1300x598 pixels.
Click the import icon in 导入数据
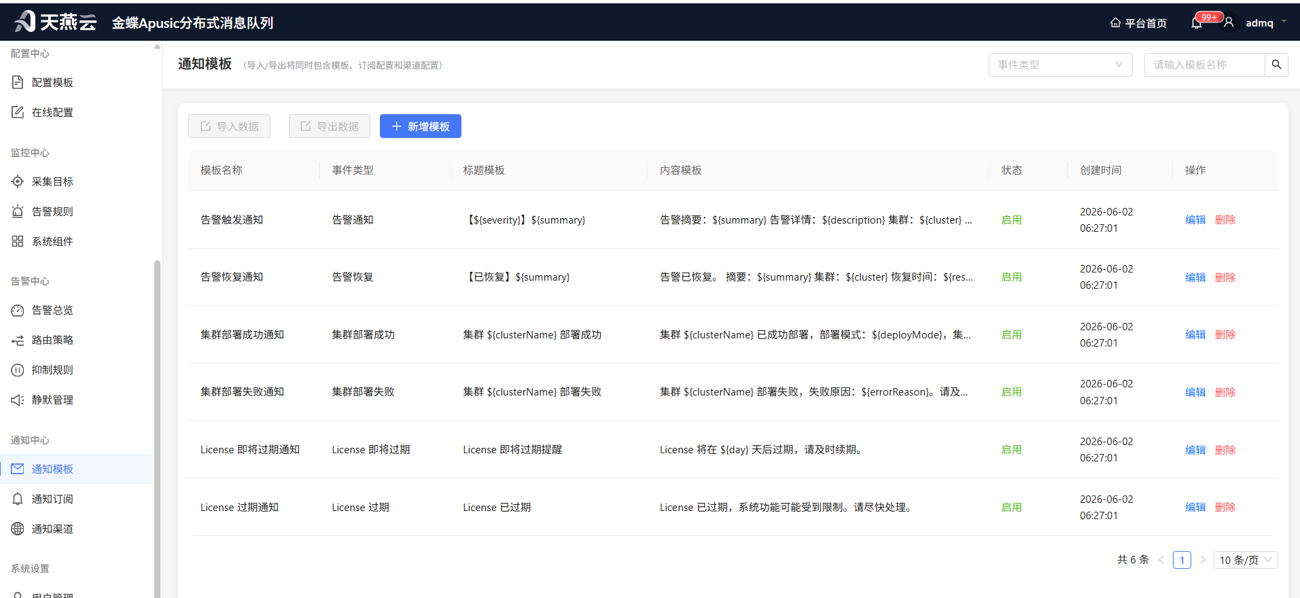pos(205,126)
